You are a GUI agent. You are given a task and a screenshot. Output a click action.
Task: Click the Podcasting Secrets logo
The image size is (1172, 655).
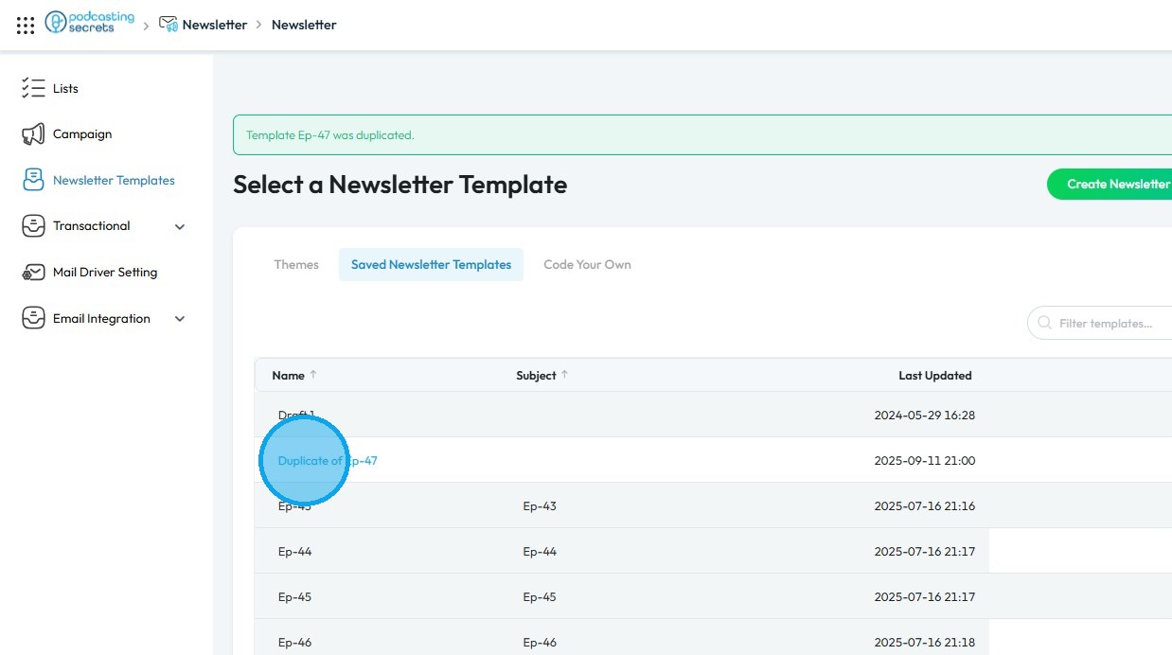click(90, 24)
